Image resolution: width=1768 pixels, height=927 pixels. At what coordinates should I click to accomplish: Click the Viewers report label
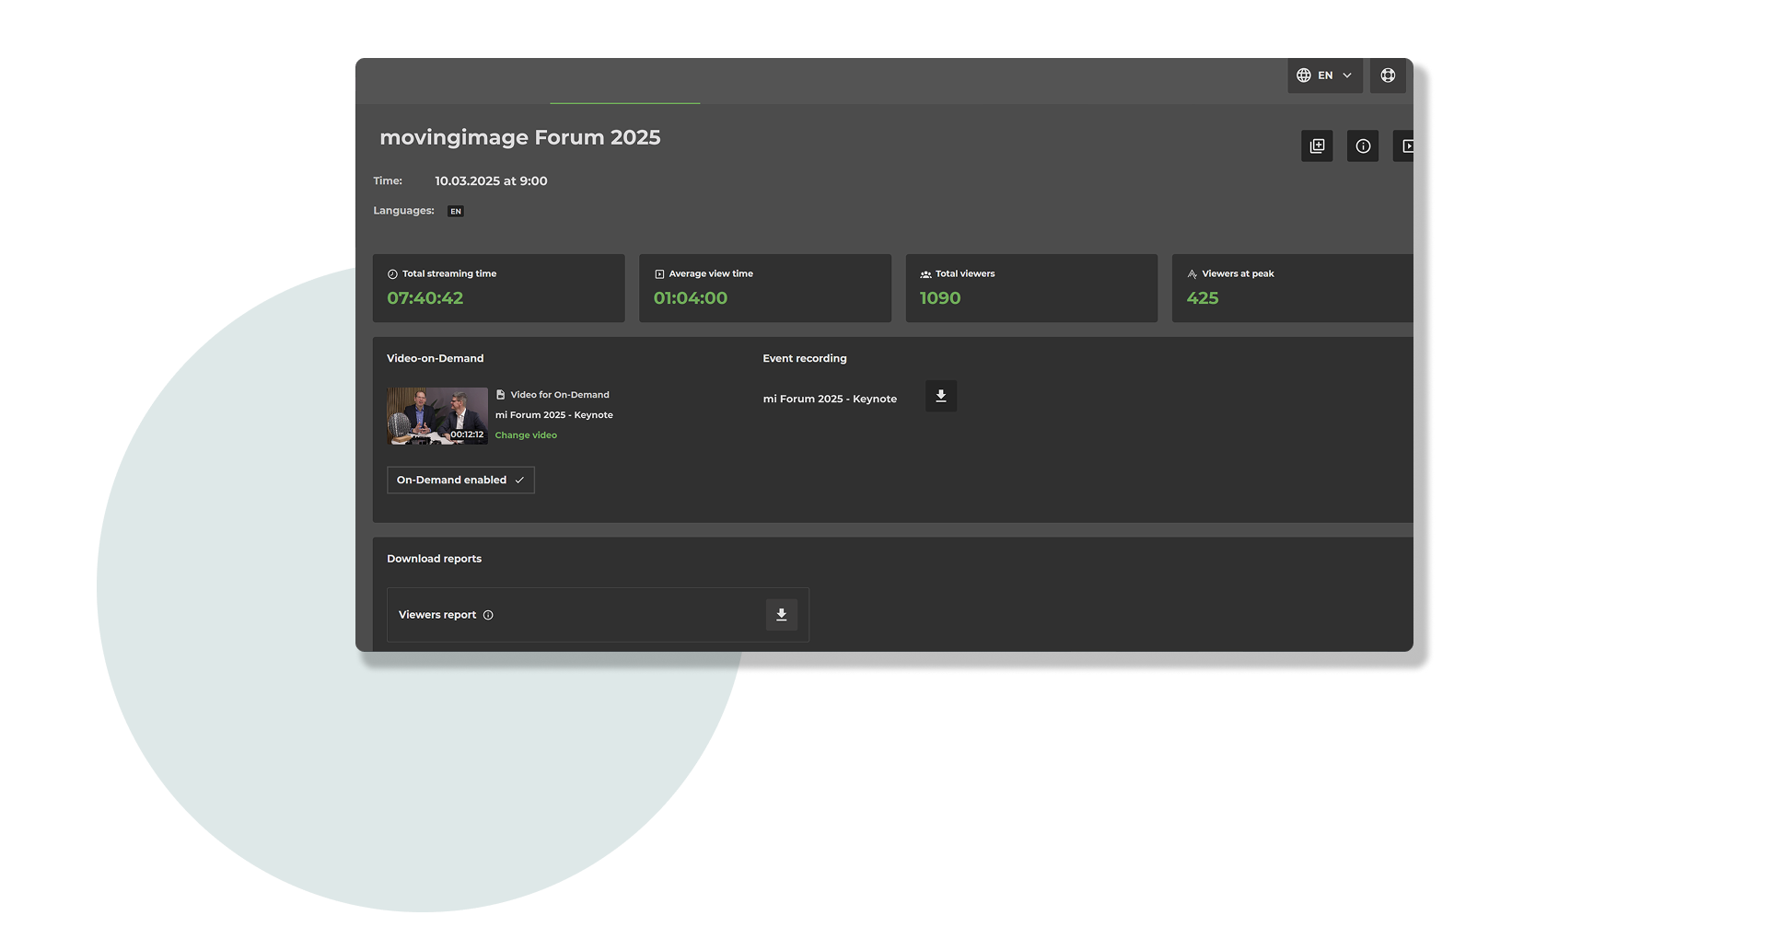click(x=437, y=615)
